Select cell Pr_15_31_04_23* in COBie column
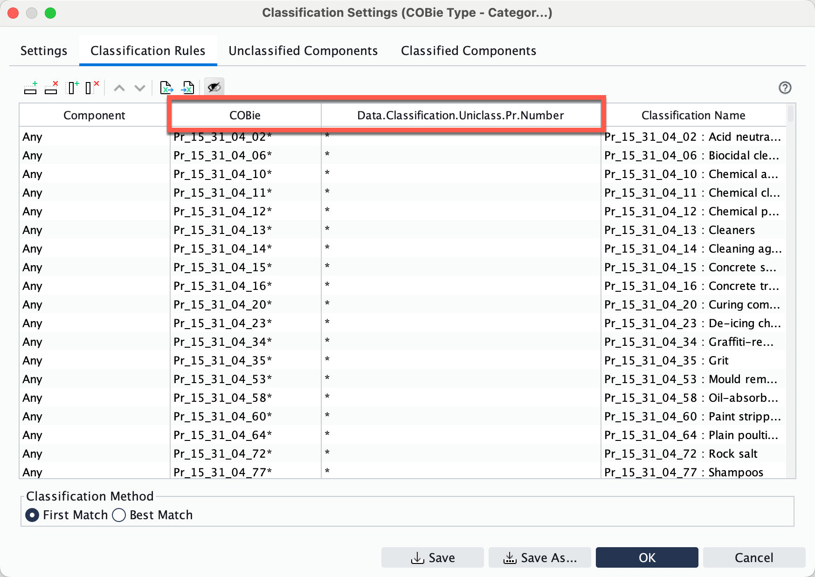The width and height of the screenshot is (815, 577). tap(246, 323)
